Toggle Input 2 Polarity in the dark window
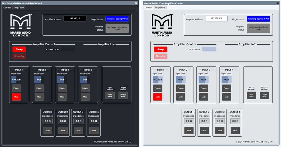 39,88
